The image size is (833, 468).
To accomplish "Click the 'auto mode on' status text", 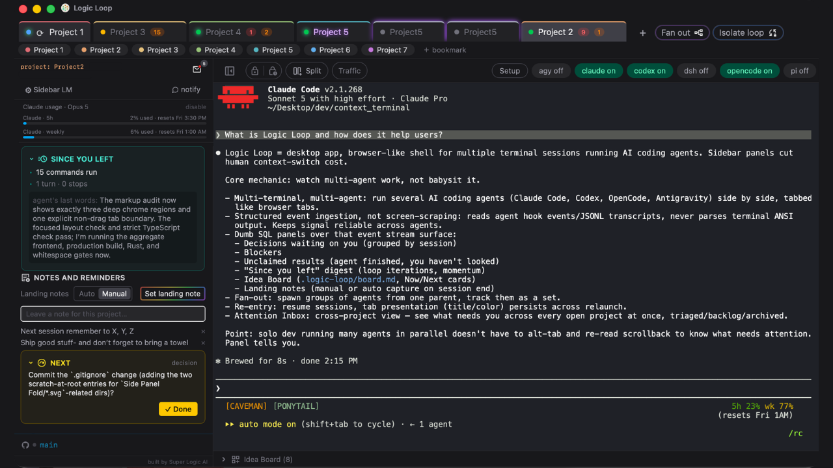I will point(267,424).
